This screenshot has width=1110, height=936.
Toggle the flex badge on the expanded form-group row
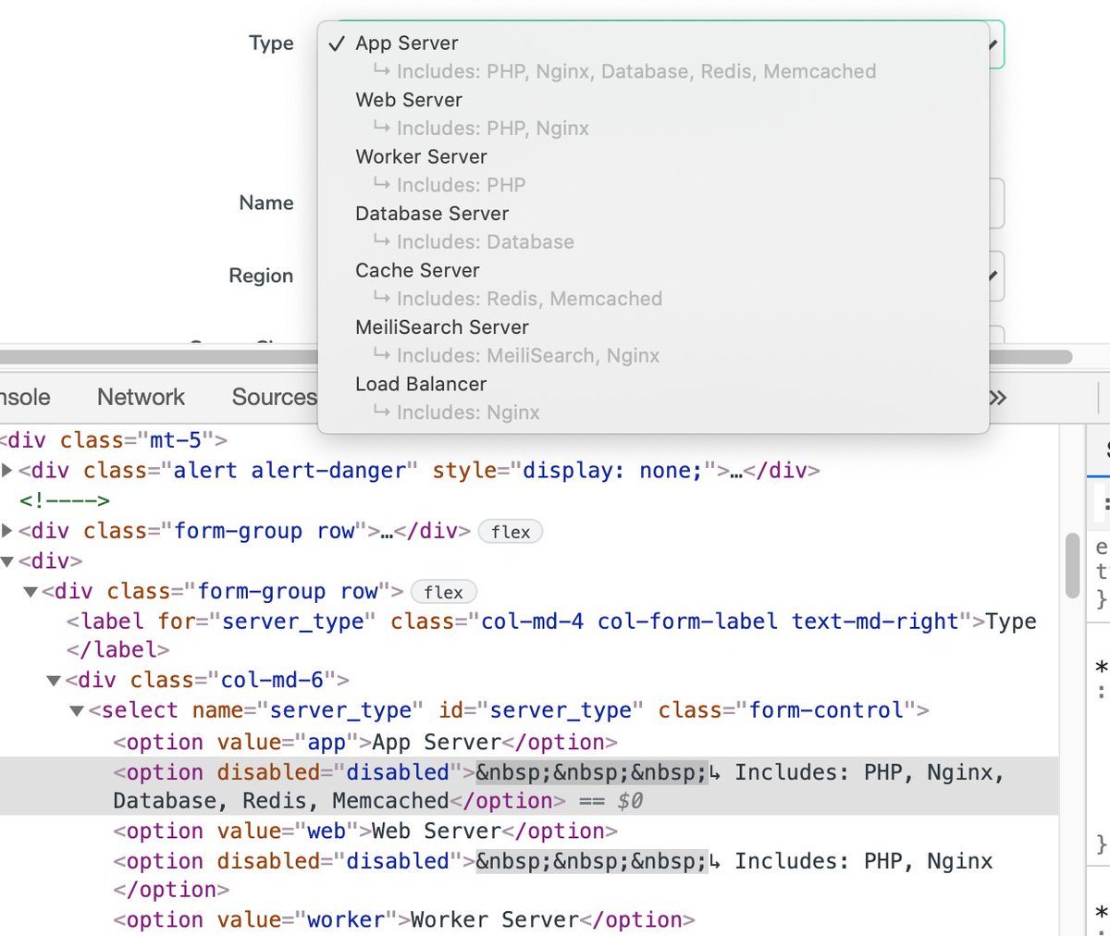pyautogui.click(x=443, y=592)
